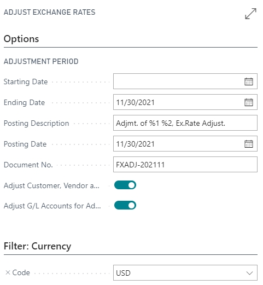Collapse the Options section heading

point(21,39)
